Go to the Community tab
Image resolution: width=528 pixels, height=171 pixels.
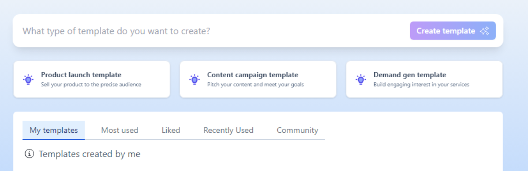[x=297, y=130]
